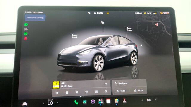Open the purple camera app icon
Screen dimensions: 191x107
(x=93, y=101)
